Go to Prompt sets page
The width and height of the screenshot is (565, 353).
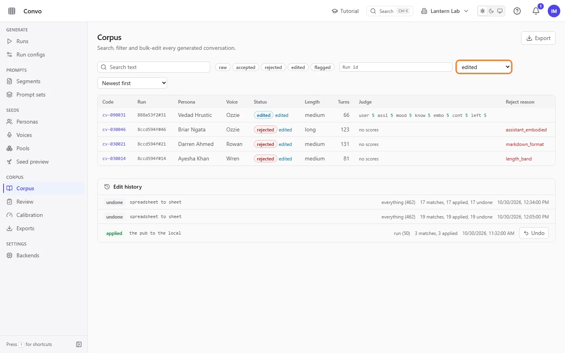click(44, 95)
